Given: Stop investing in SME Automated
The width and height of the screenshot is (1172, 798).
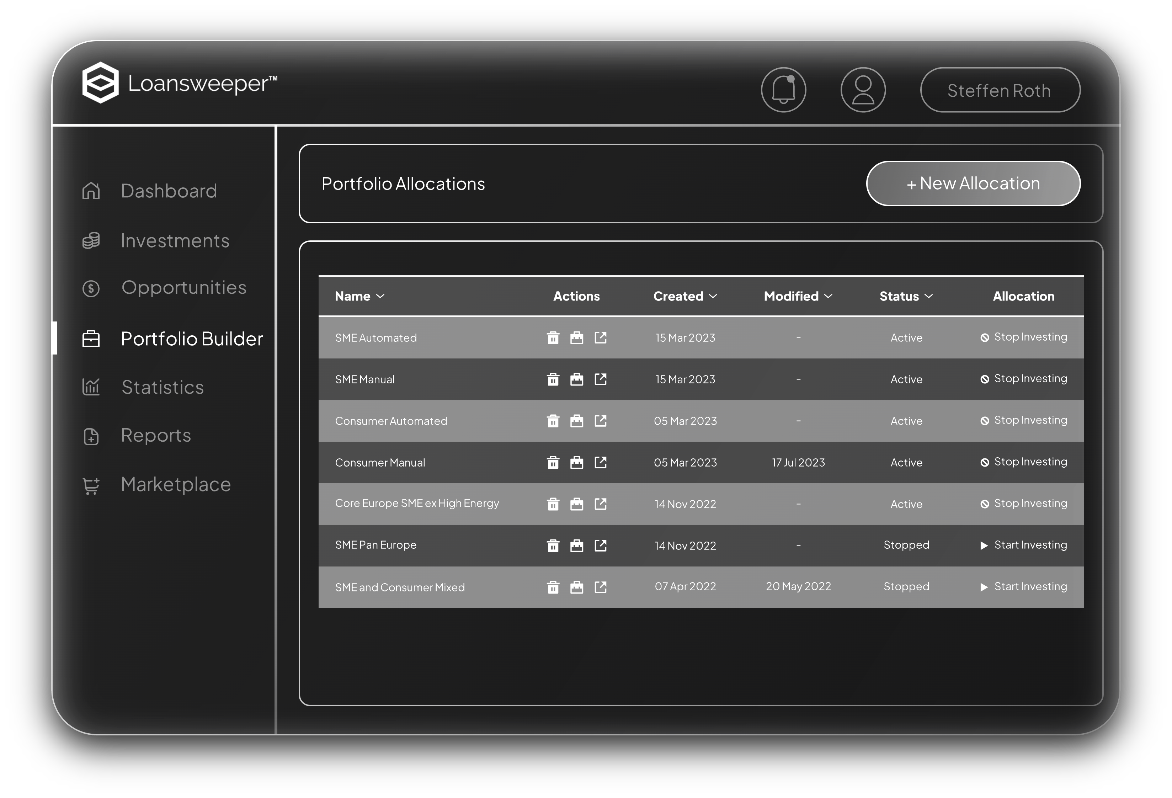Looking at the screenshot, I should [1024, 337].
